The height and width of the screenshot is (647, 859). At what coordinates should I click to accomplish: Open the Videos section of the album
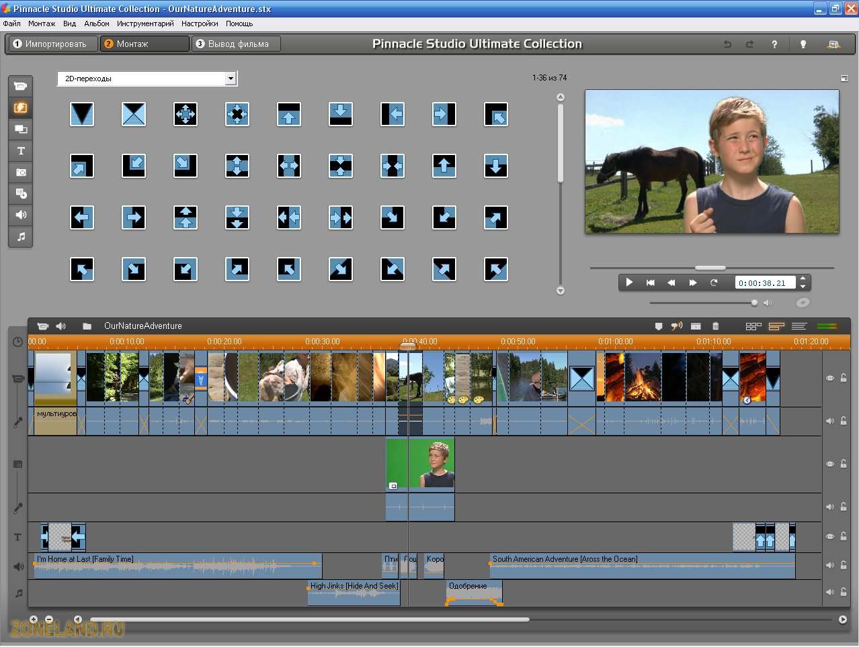(21, 87)
